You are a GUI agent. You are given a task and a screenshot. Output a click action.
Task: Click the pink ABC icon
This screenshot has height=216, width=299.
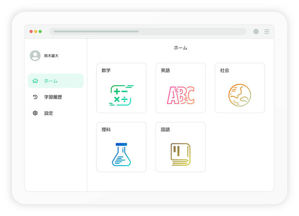(x=181, y=95)
